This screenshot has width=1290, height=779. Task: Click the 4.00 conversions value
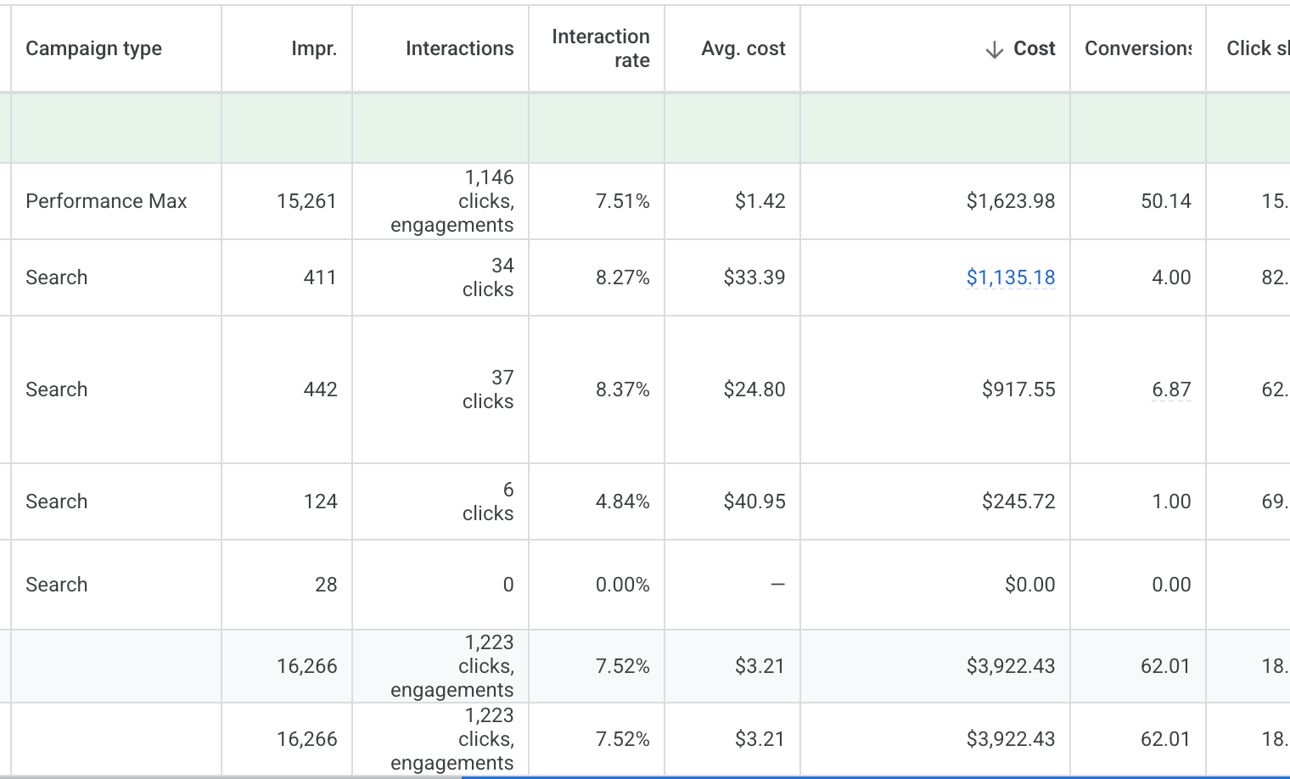[1171, 277]
